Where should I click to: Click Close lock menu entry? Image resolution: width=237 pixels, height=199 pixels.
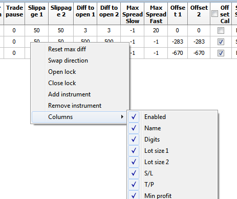80,83
